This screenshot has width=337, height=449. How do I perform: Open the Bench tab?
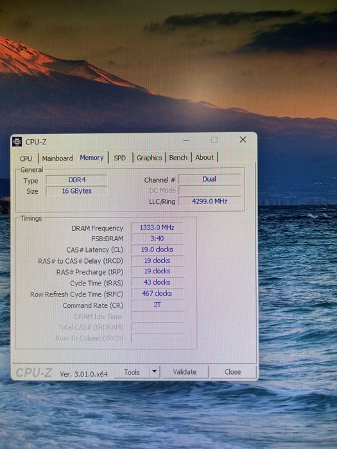(x=178, y=158)
